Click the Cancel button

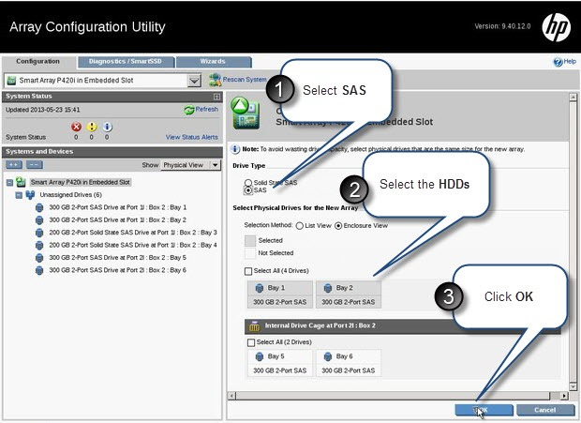pyautogui.click(x=545, y=410)
